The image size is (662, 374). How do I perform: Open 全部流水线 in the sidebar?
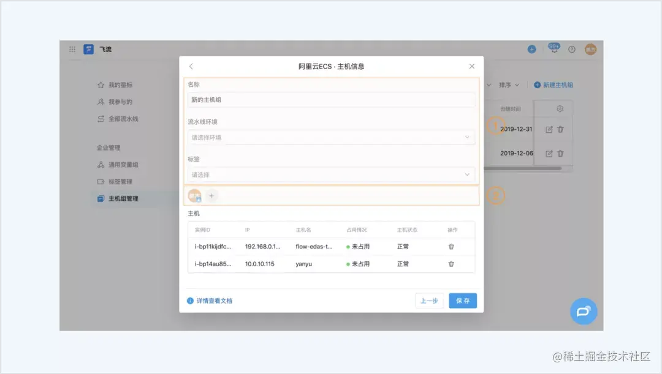118,119
